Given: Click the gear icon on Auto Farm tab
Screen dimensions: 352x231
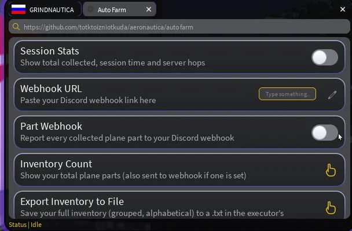Looking at the screenshot, I should [x=90, y=9].
